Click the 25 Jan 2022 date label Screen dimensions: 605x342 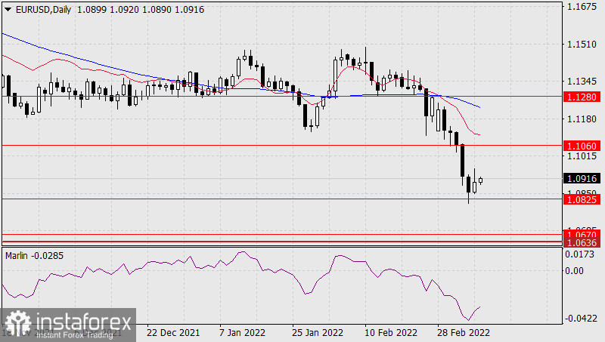tap(318, 332)
